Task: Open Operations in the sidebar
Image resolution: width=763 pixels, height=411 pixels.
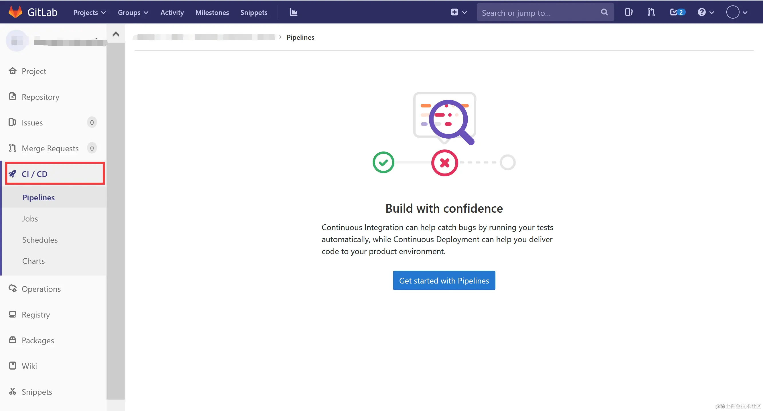Action: tap(41, 289)
